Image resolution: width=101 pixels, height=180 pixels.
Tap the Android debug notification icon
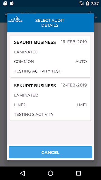[x=12, y=3]
